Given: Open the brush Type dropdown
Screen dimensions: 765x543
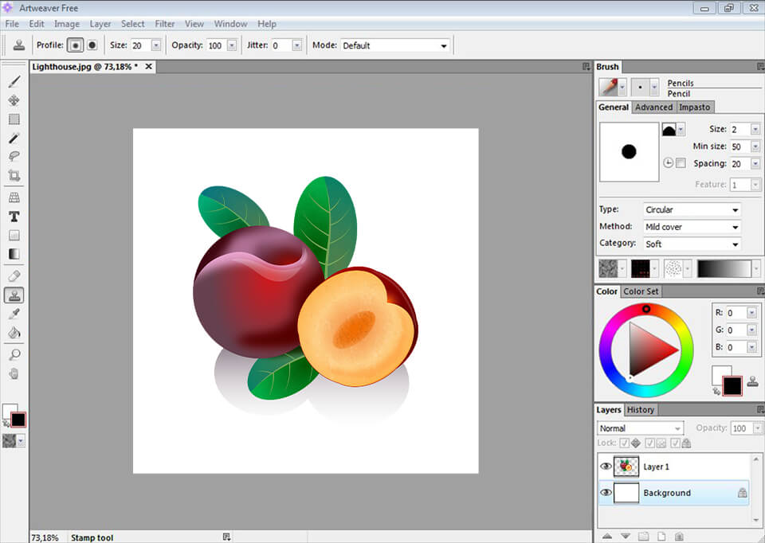Looking at the screenshot, I should 690,209.
